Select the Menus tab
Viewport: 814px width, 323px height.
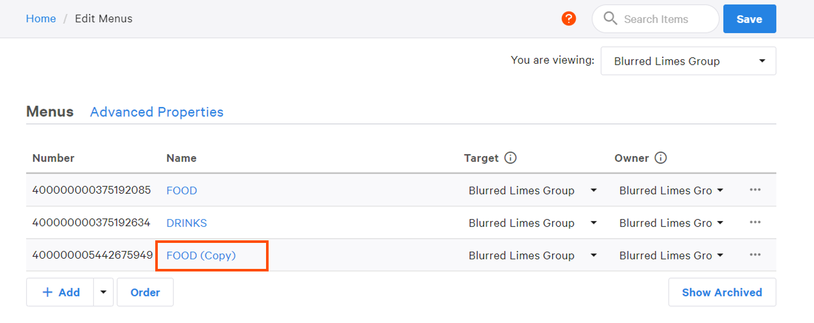click(x=50, y=112)
